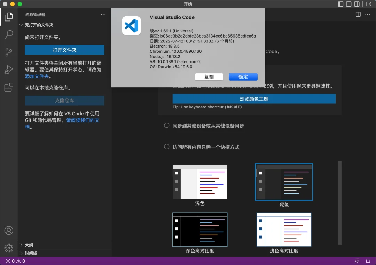376x265 pixels.
Task: Open the Extensions view
Action: pos(9,87)
